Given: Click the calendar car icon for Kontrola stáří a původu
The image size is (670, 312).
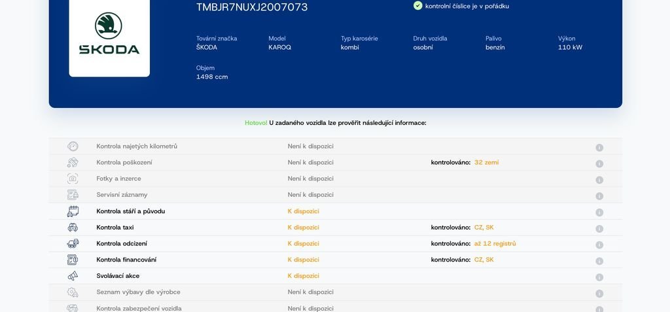Looking at the screenshot, I should pos(73,211).
